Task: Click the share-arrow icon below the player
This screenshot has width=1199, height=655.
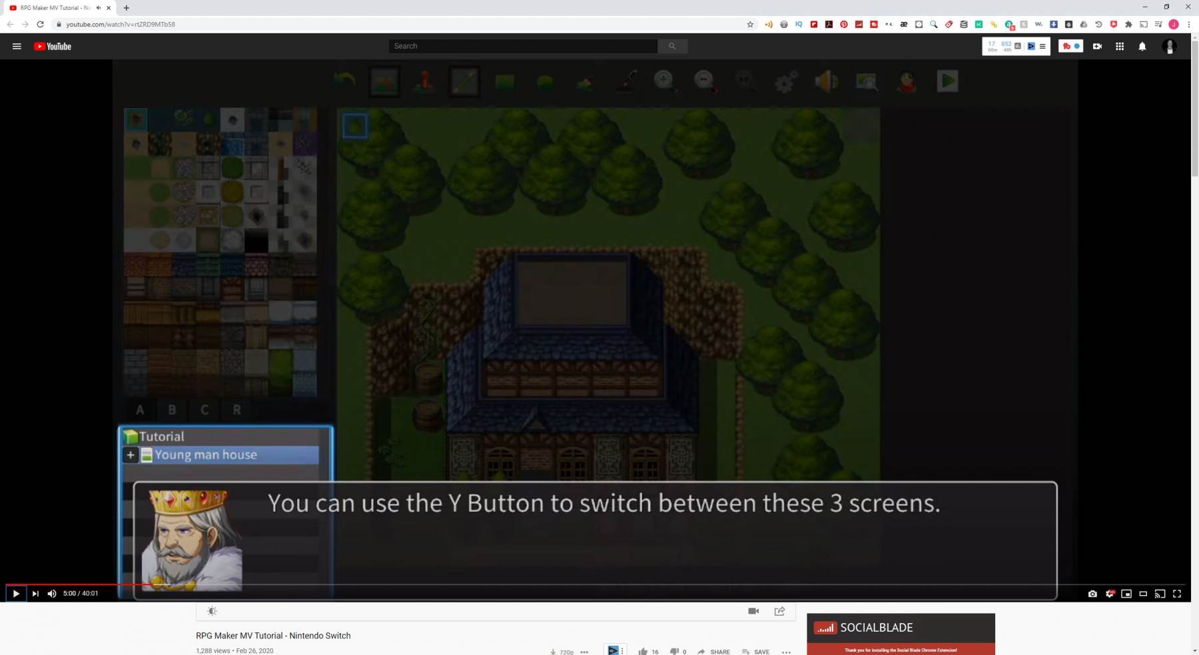Action: pyautogui.click(x=779, y=611)
